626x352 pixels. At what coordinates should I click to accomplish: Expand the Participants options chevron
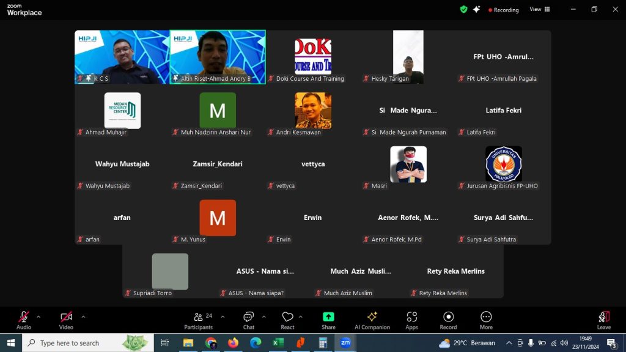pyautogui.click(x=223, y=317)
